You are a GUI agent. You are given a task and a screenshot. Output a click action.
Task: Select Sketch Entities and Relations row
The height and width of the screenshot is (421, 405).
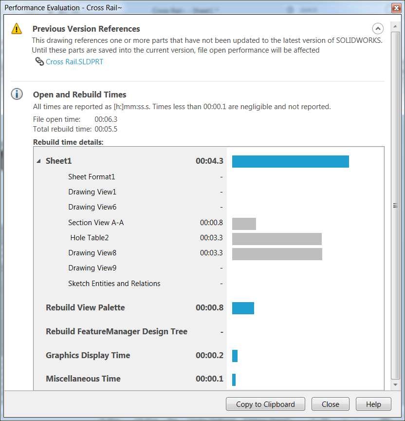(x=114, y=284)
